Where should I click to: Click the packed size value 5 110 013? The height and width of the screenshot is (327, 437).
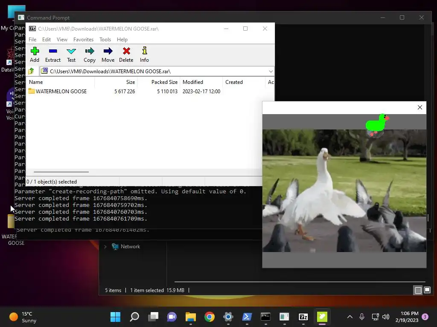pyautogui.click(x=167, y=92)
